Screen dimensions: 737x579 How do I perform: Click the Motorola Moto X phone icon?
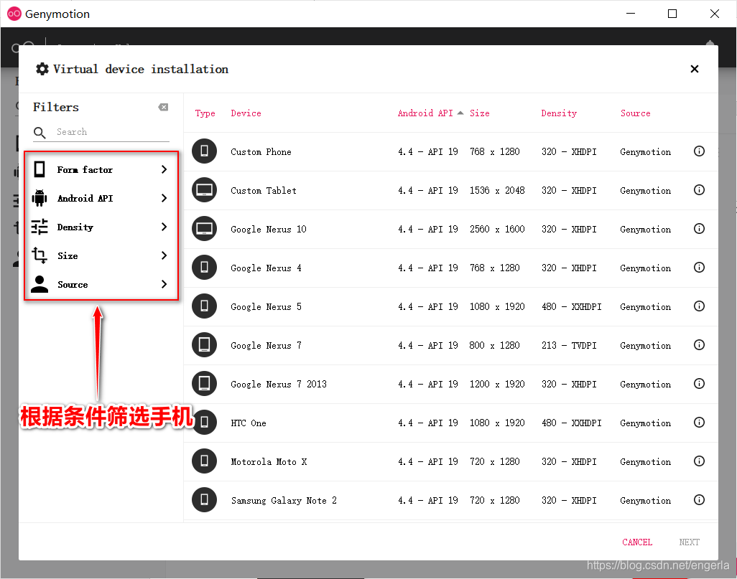click(x=205, y=461)
